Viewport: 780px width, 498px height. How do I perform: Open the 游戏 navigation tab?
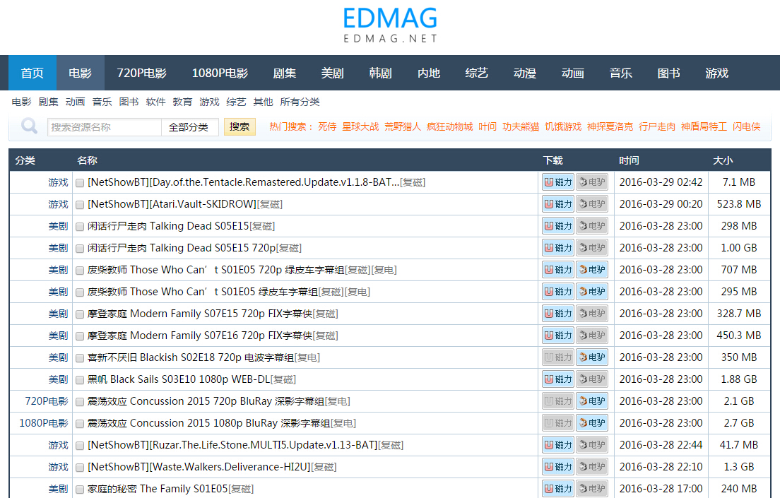point(716,72)
